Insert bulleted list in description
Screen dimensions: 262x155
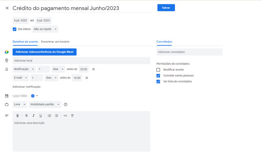(x=57, y=115)
